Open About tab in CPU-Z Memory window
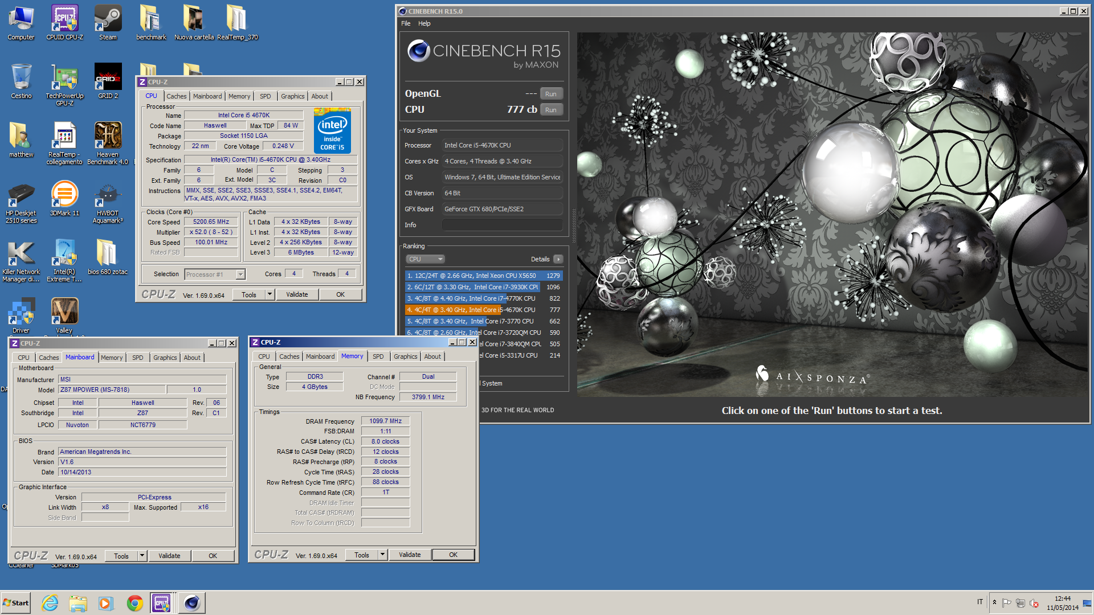This screenshot has width=1094, height=615. pyautogui.click(x=432, y=356)
